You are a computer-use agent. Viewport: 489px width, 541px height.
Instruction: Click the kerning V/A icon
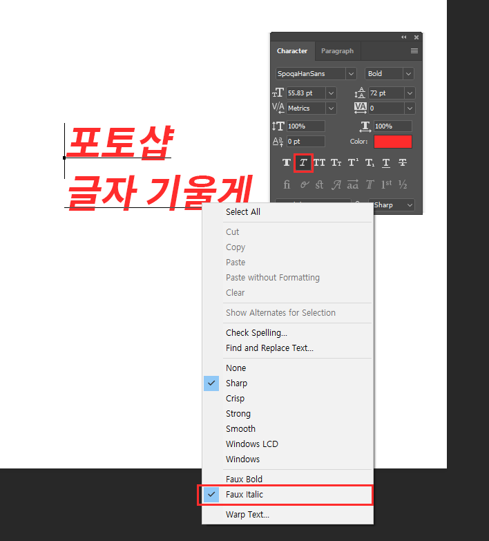(x=278, y=108)
